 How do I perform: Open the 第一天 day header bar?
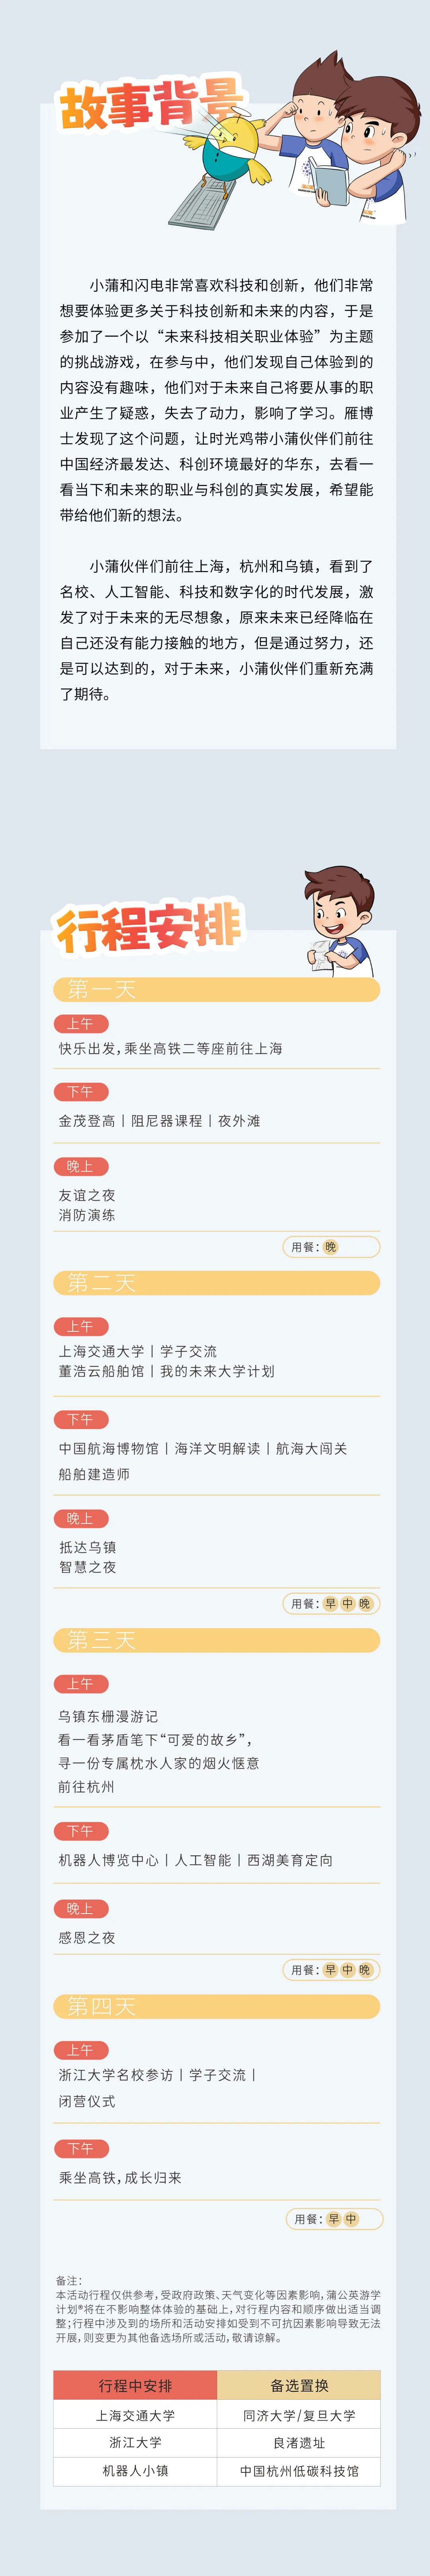(x=216, y=989)
